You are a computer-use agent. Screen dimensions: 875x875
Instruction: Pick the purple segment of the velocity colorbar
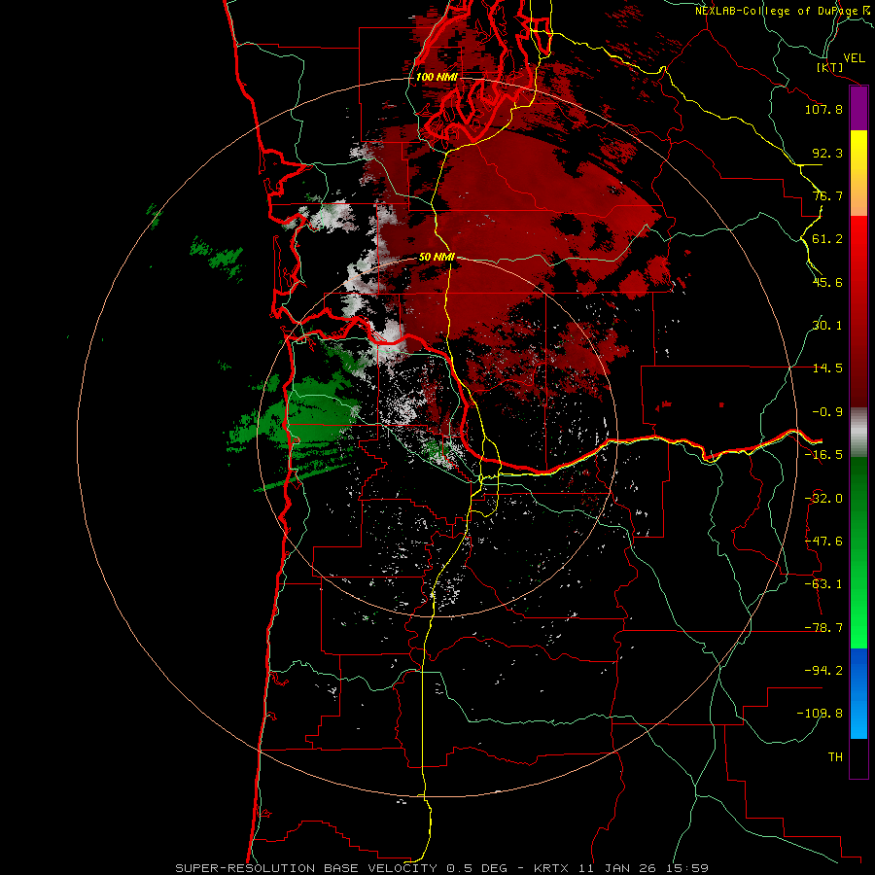(858, 109)
